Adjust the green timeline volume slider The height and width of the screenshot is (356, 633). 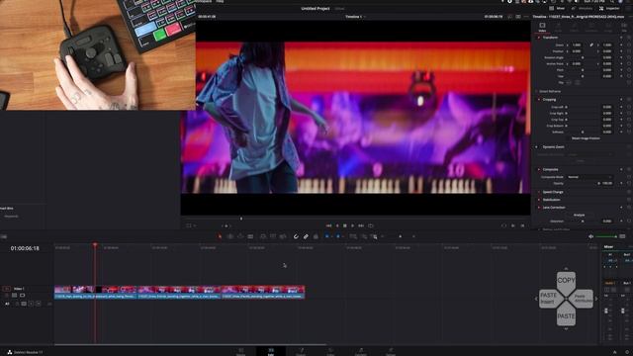[x=606, y=236]
